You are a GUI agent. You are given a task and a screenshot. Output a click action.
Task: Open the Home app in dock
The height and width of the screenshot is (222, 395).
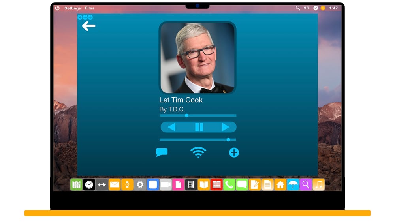pyautogui.click(x=280, y=185)
